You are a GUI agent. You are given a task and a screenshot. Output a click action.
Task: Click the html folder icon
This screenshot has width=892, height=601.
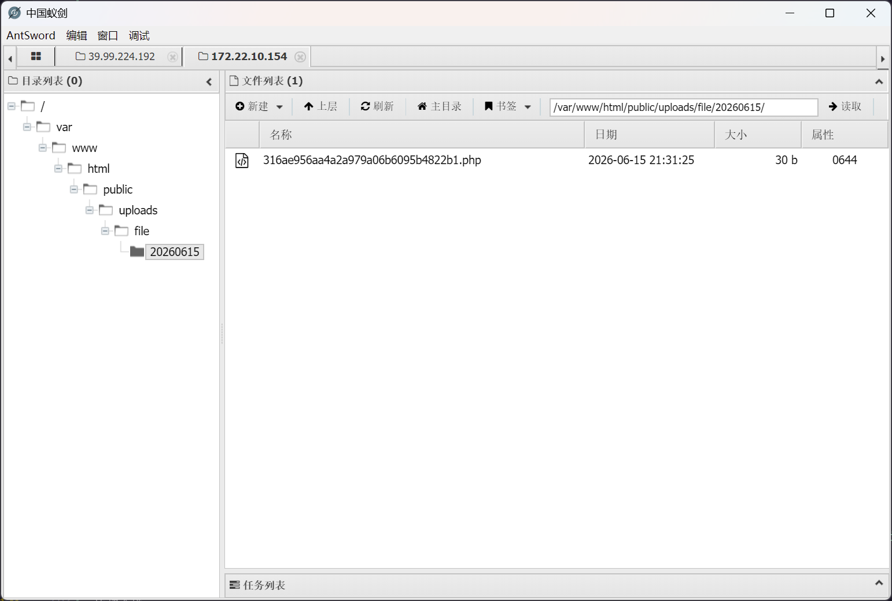(x=75, y=168)
